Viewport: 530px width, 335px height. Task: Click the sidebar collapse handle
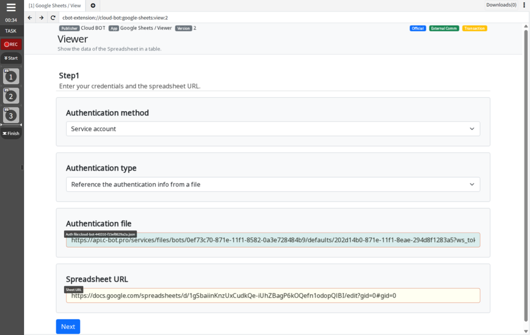pyautogui.click(x=22, y=167)
